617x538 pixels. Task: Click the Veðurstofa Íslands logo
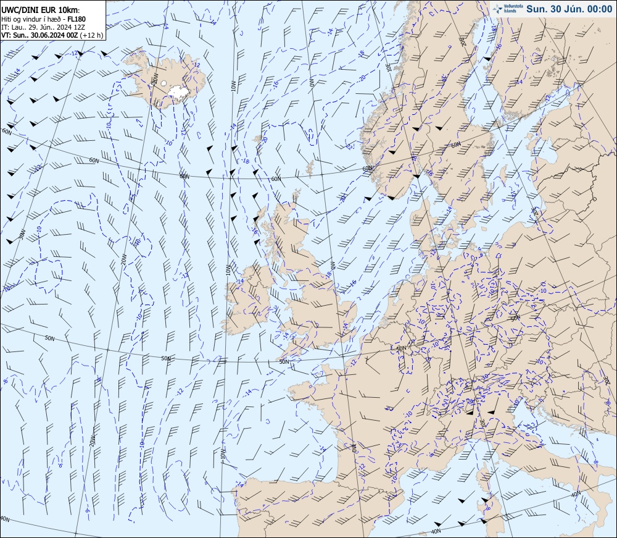tap(508, 8)
